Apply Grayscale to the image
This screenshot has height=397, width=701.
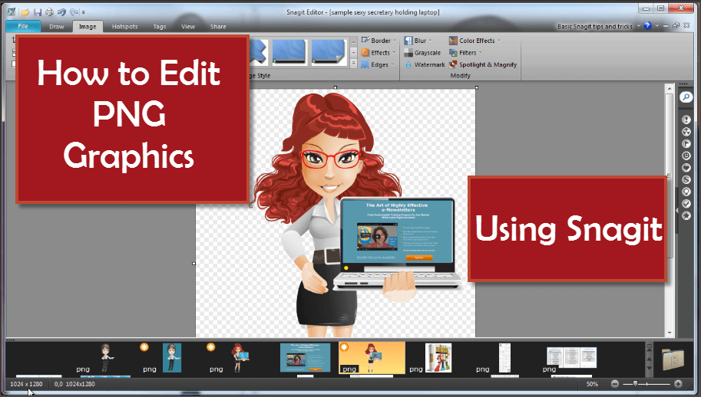[422, 53]
